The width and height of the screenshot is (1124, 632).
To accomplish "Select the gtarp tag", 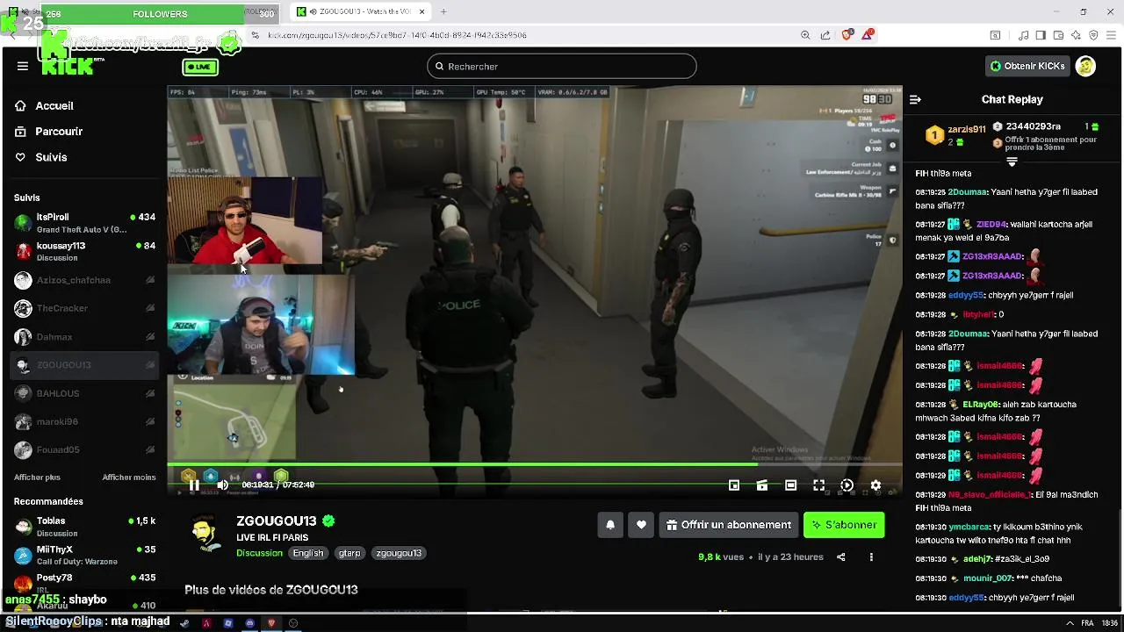I will click(x=349, y=553).
